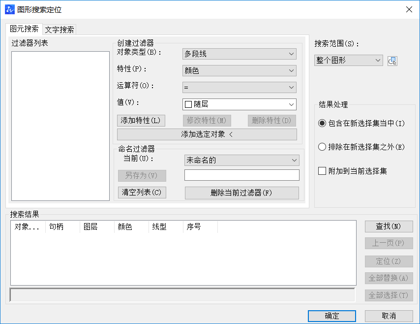The height and width of the screenshot is (324, 420).
Task: Open the 对象类型 dropdown showing 多段线
Action: (239, 54)
